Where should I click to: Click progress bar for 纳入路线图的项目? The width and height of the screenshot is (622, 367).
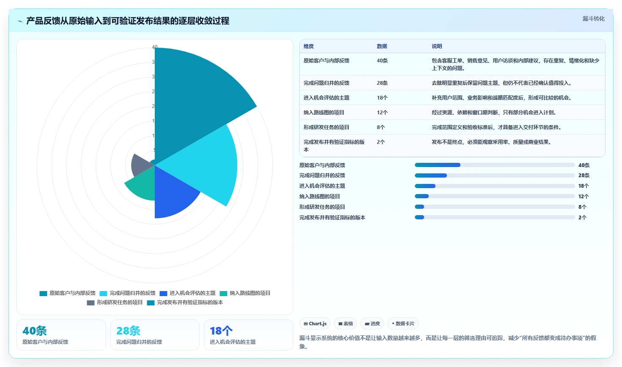495,196
